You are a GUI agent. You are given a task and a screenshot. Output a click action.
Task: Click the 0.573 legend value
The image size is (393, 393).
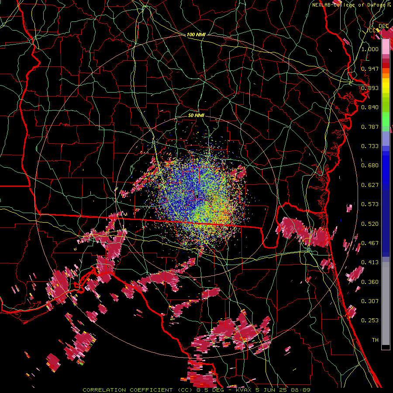click(x=370, y=204)
